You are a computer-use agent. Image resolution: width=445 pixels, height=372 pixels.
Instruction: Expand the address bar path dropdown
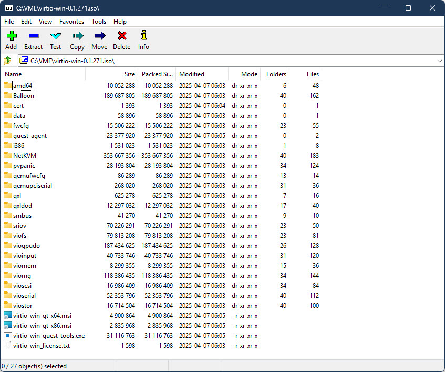pyautogui.click(x=439, y=61)
